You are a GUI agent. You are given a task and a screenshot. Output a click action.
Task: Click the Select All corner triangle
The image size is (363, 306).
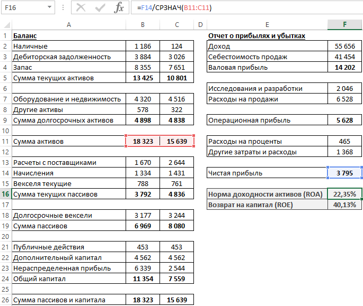[5, 25]
